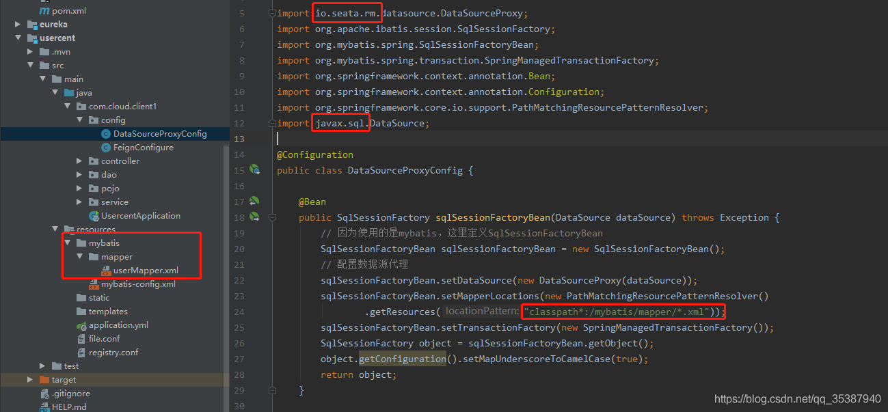Click the DataSourceProxyConfig class icon
Screen dimensions: 888x412
(x=106, y=134)
